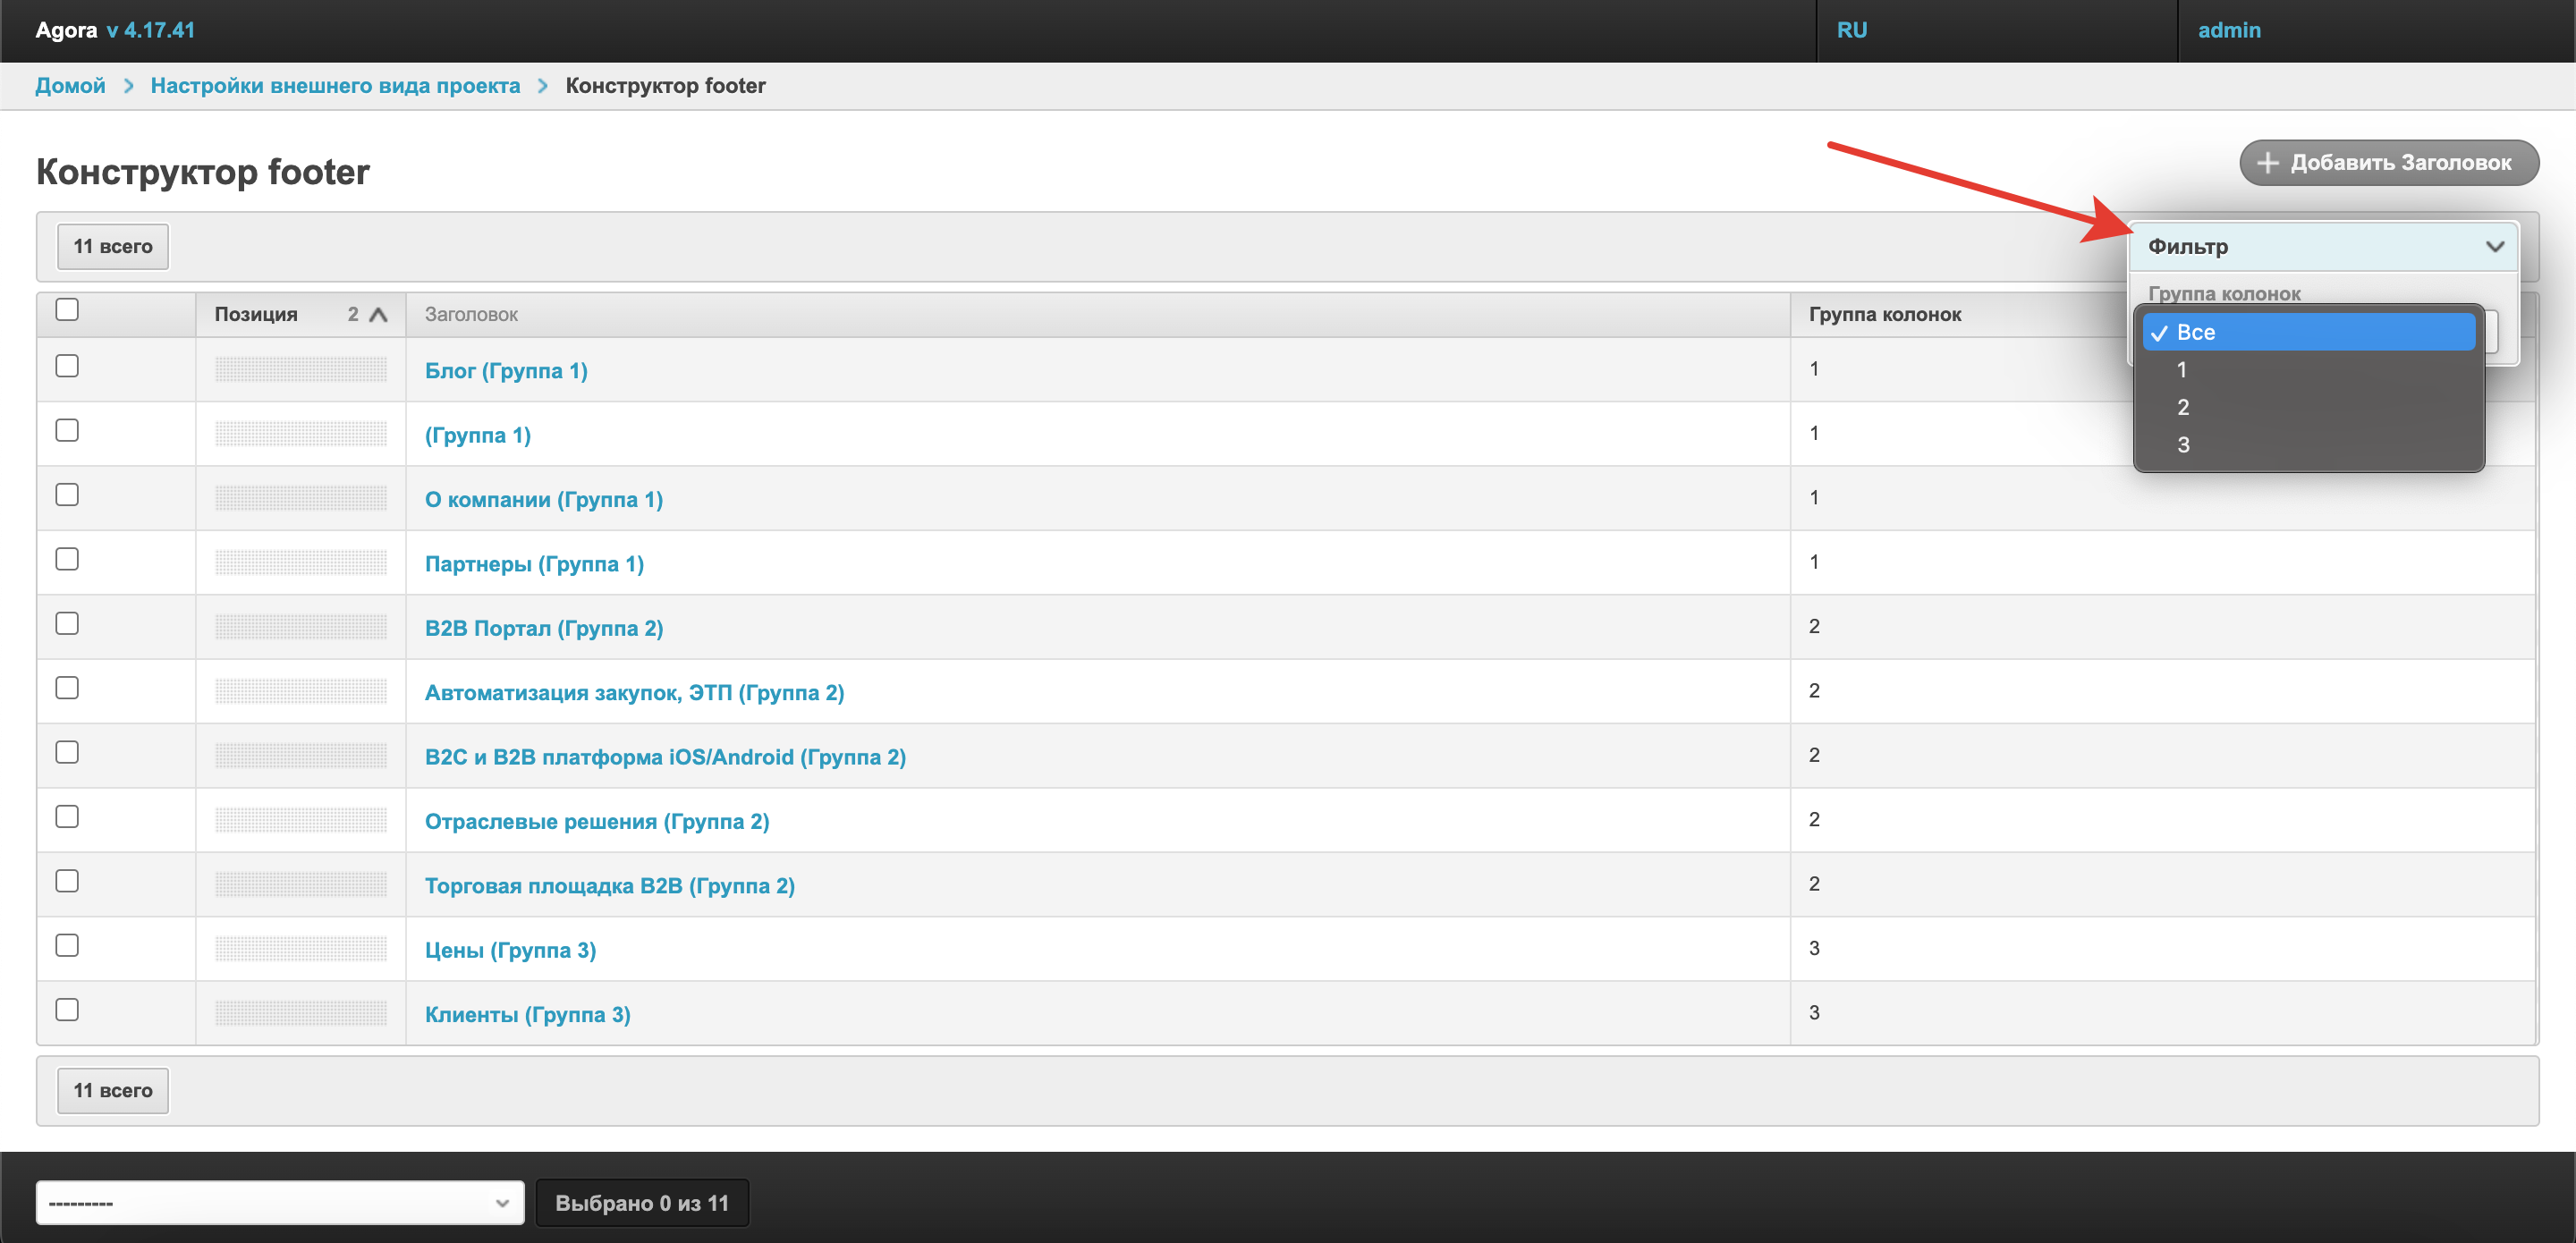The image size is (2576, 1243).
Task: Open the bulk action dropdown at the bottom
Action: [x=280, y=1203]
